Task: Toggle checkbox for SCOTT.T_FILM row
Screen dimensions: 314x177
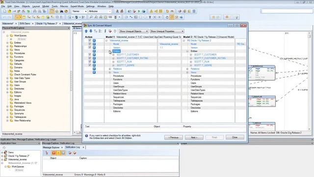Action: point(90,61)
